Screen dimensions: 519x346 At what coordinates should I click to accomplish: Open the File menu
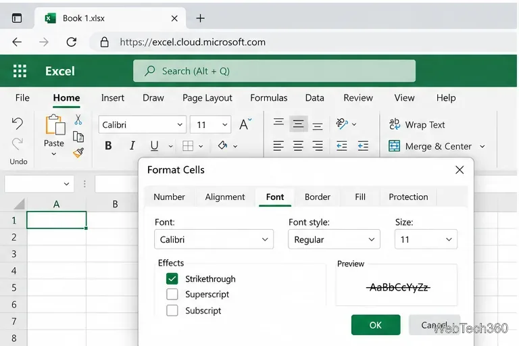point(22,98)
